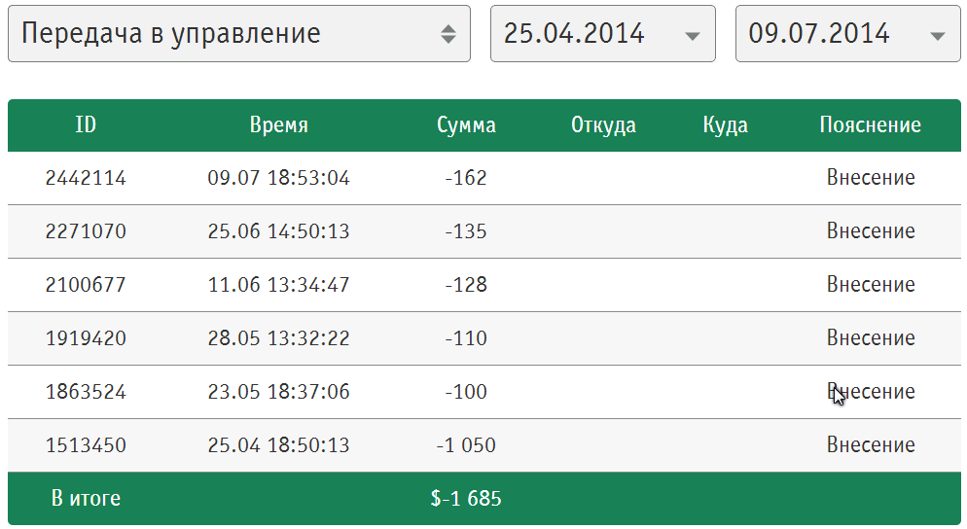The width and height of the screenshot is (967, 529).
Task: Click transaction ID 2100677
Action: pyautogui.click(x=86, y=285)
